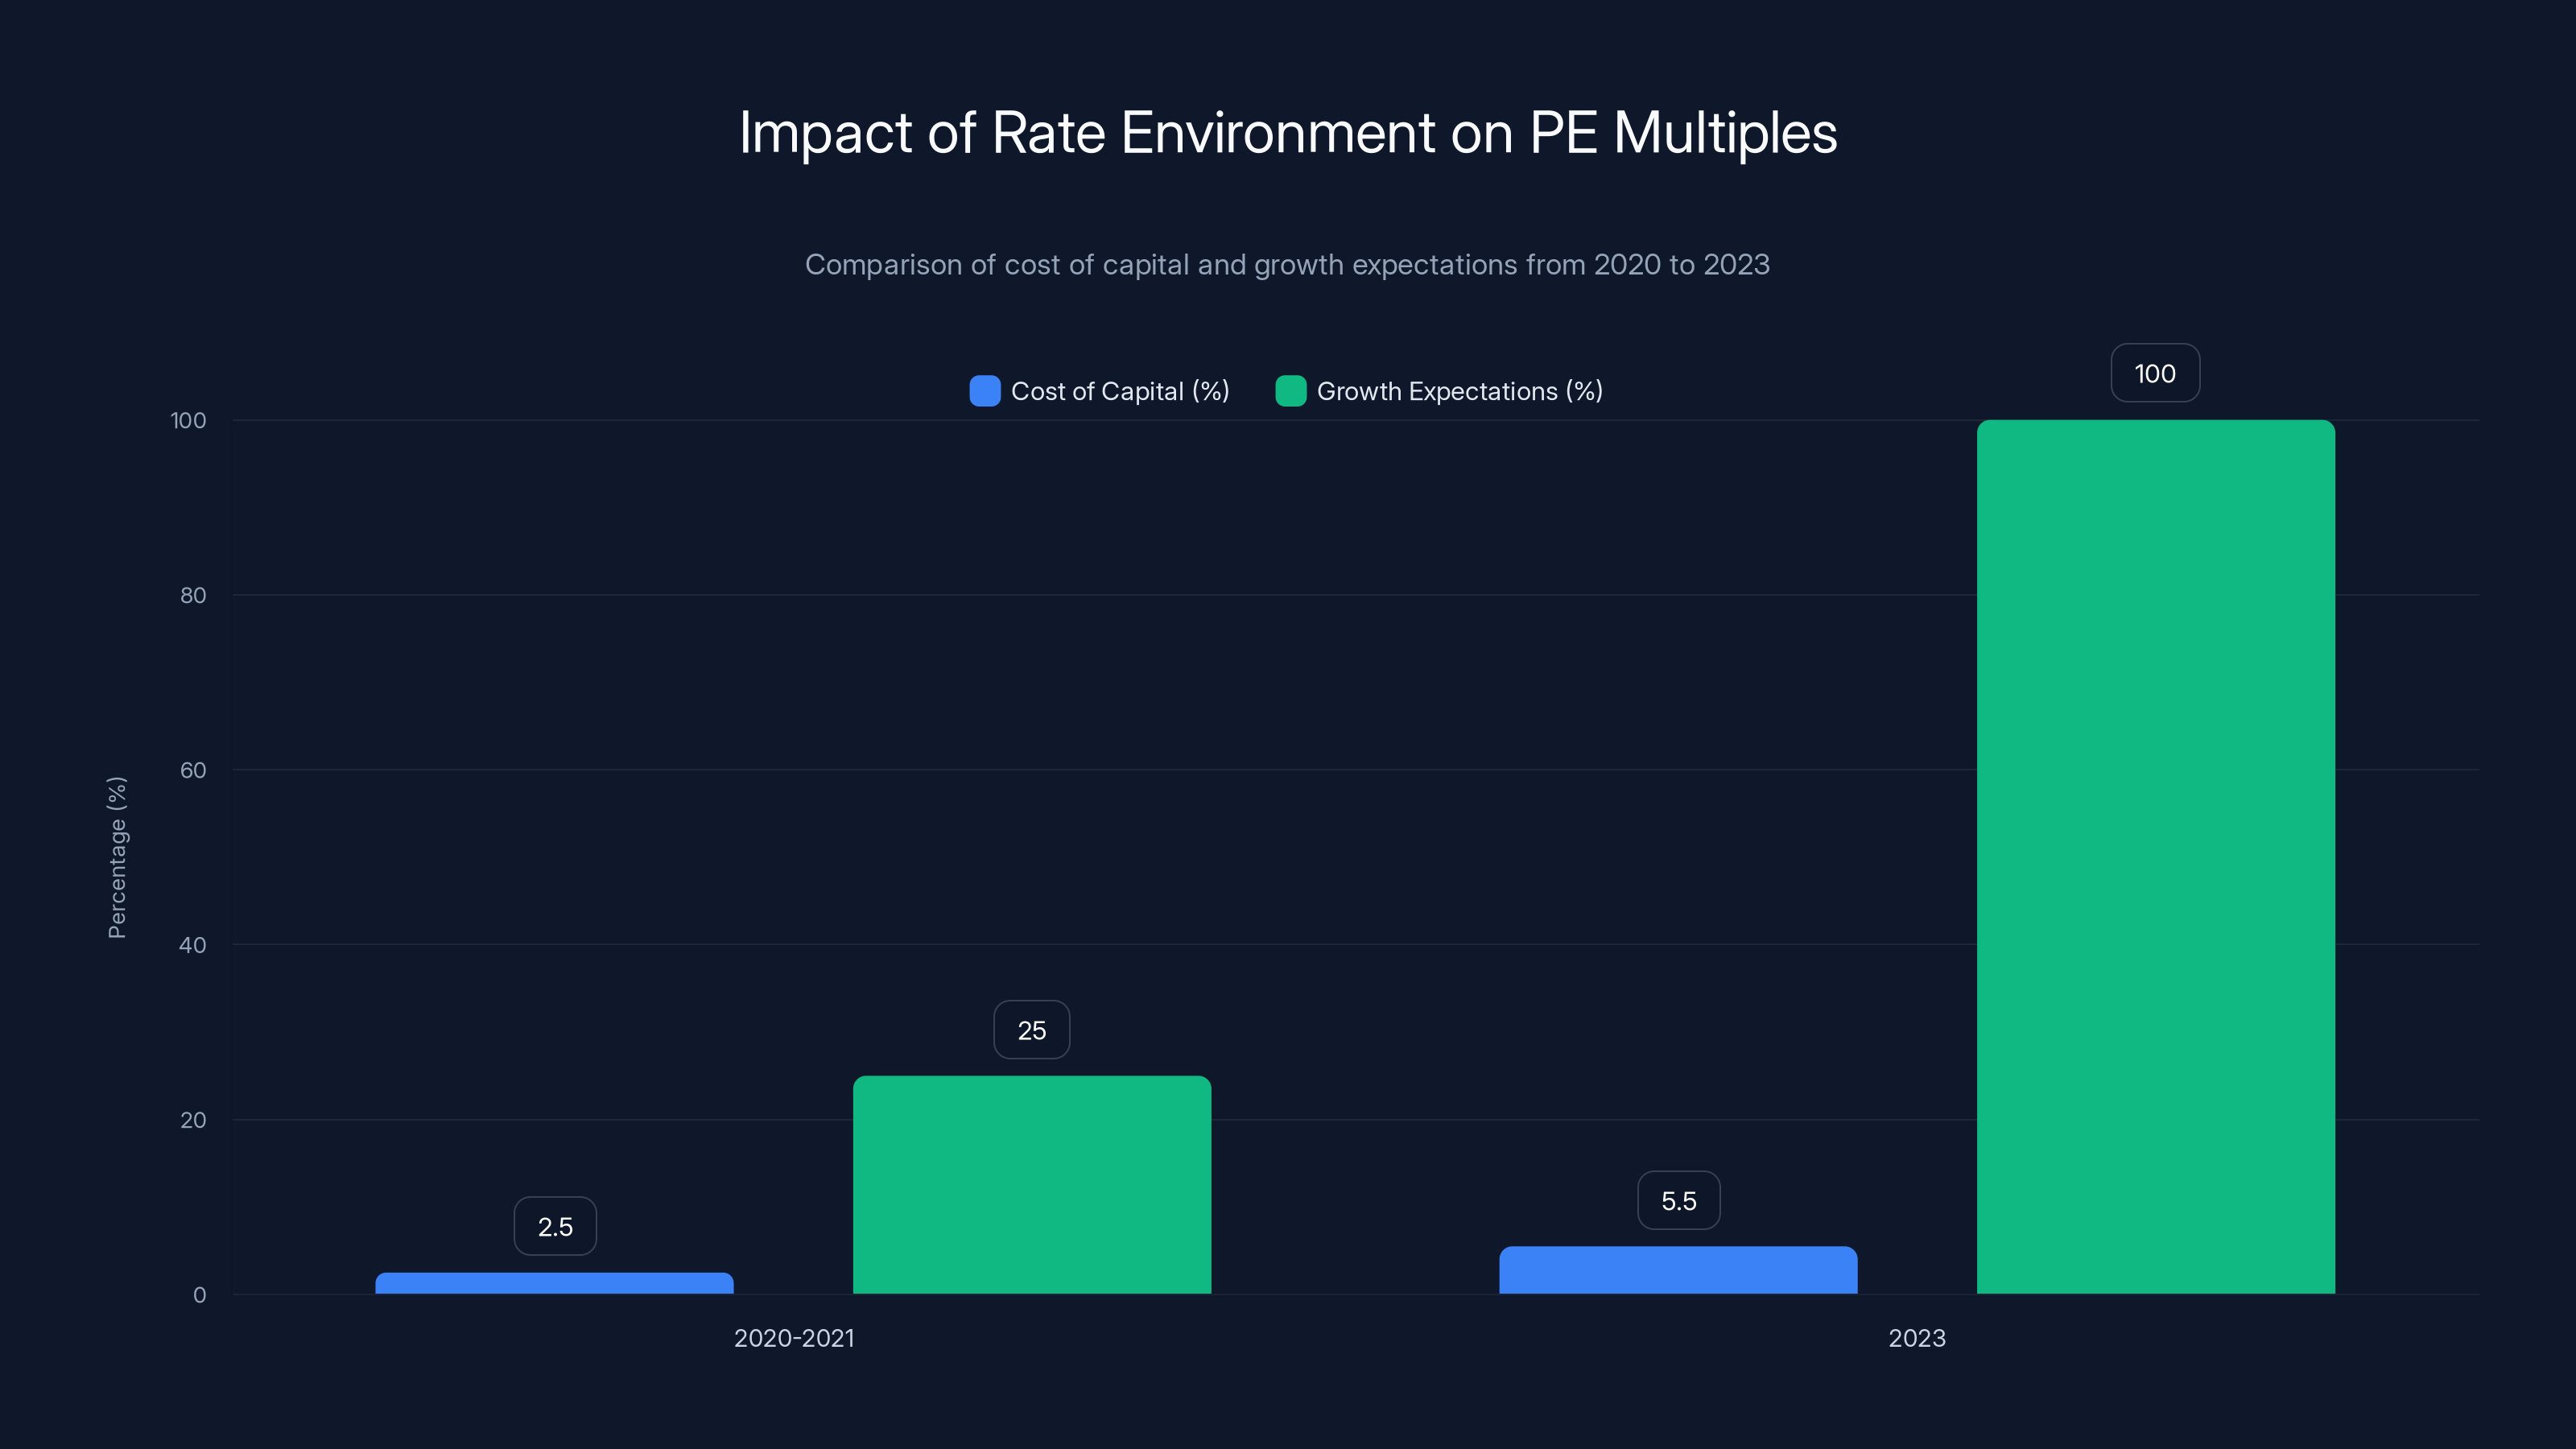Click the 2020-2021 x-axis label
This screenshot has height=1449, width=2576.
794,1338
